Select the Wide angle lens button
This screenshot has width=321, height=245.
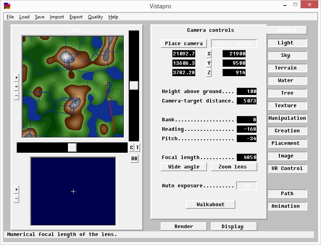pyautogui.click(x=183, y=167)
